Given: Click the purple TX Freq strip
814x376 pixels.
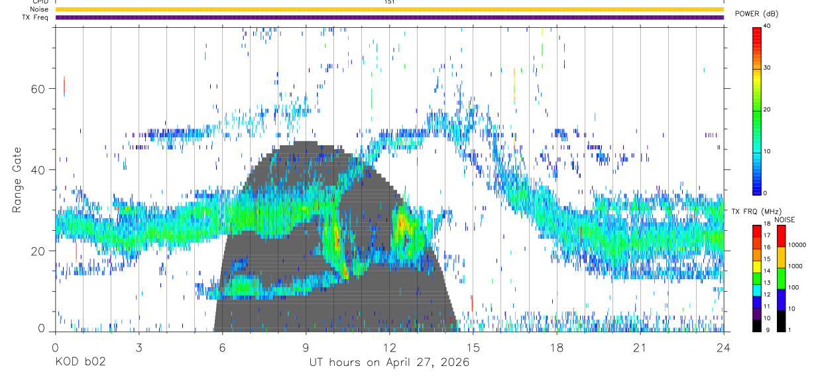Looking at the screenshot, I should (x=390, y=17).
